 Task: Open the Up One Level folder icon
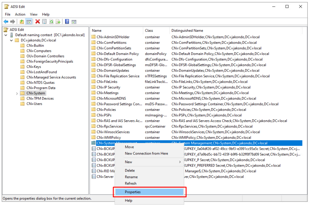[21, 21]
